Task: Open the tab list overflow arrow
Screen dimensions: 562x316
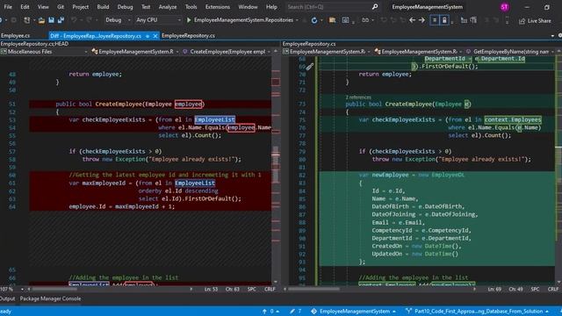Action: pyautogui.click(x=552, y=36)
